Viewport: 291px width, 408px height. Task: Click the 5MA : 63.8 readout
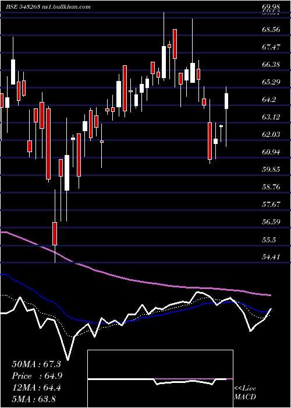pyautogui.click(x=34, y=399)
